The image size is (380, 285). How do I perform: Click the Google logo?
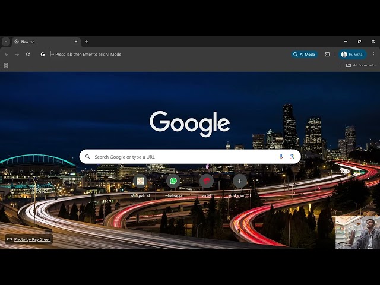[x=189, y=123]
